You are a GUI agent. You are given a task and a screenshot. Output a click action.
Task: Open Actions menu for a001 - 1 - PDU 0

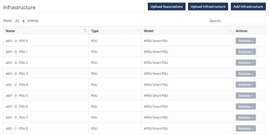tap(246, 128)
